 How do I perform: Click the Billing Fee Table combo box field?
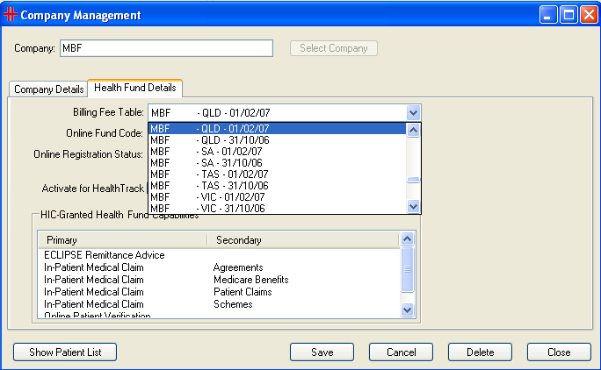[285, 113]
